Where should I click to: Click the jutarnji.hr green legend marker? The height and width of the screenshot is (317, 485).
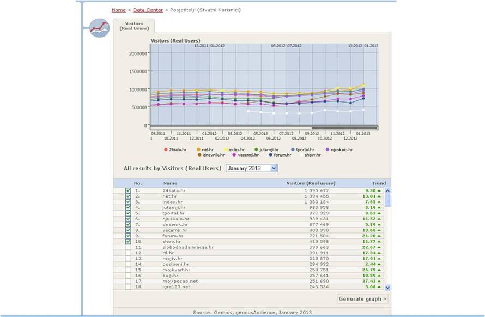coord(256,149)
